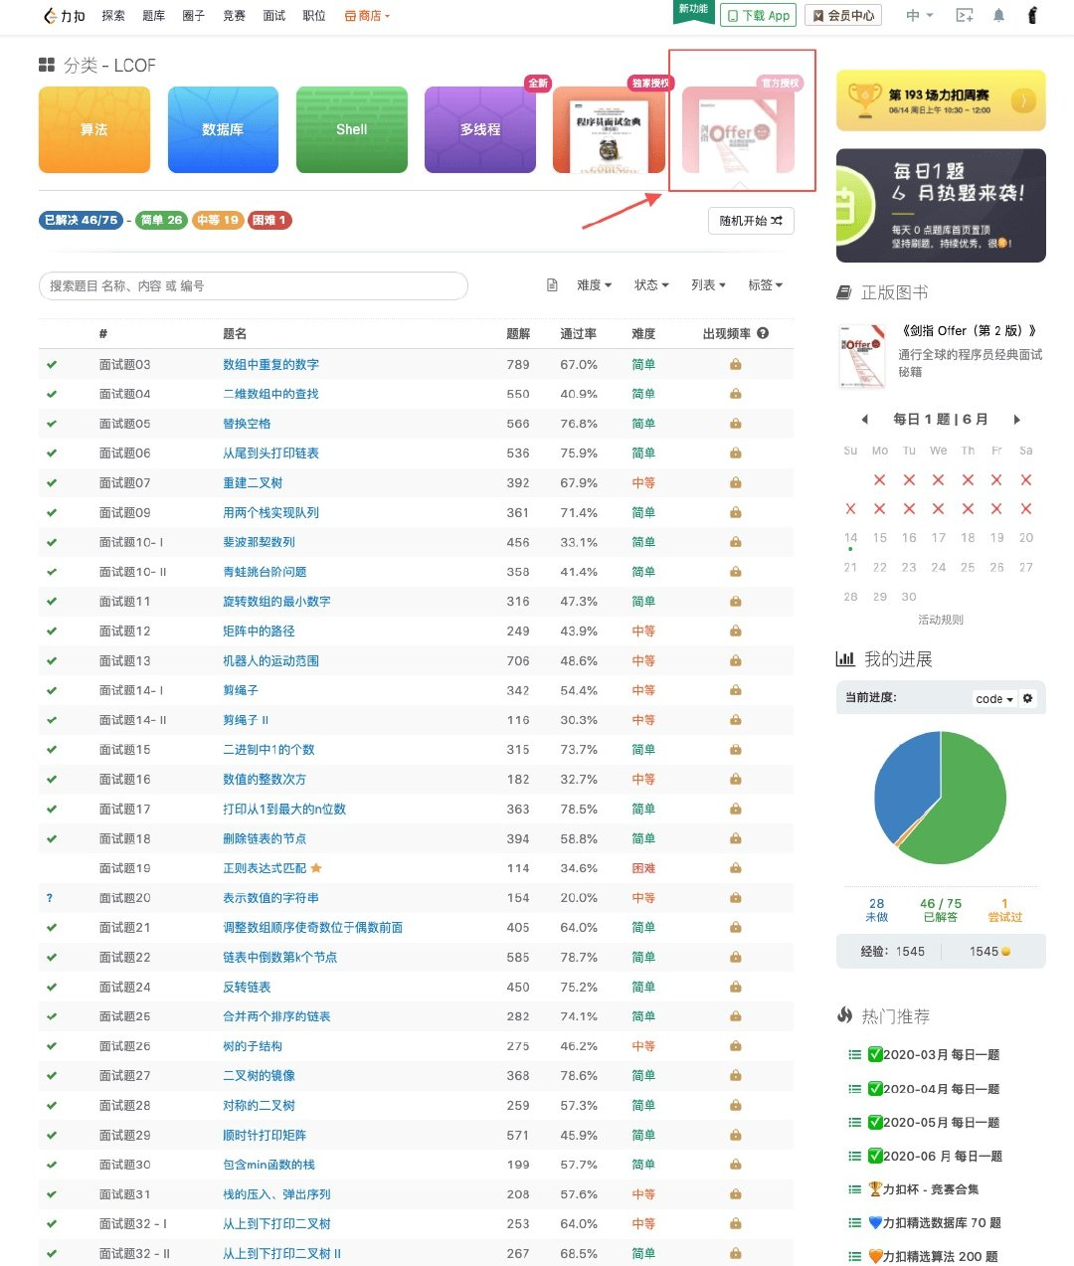The image size is (1074, 1266).
Task: Click the document icon beside 难度 filter
Action: tap(552, 285)
